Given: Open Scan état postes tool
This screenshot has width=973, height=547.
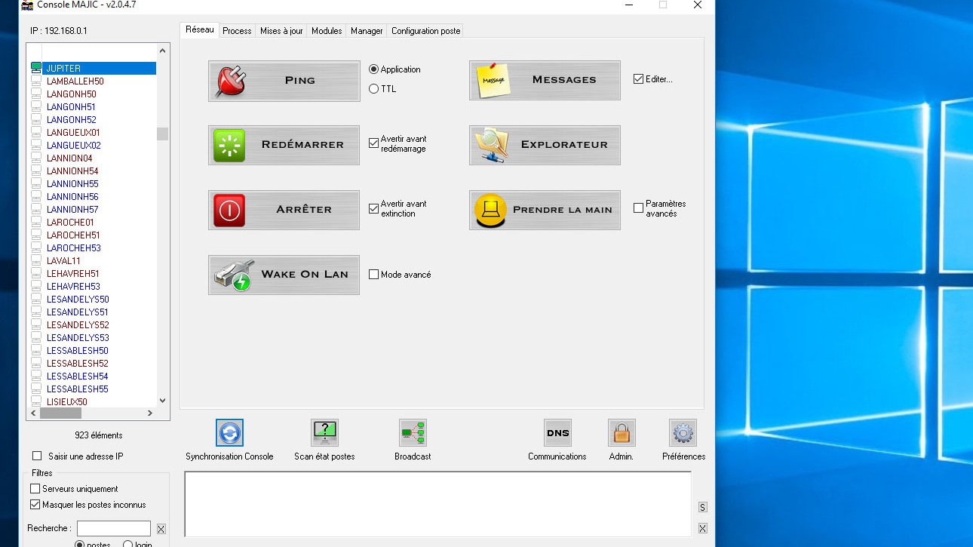Looking at the screenshot, I should tap(324, 433).
